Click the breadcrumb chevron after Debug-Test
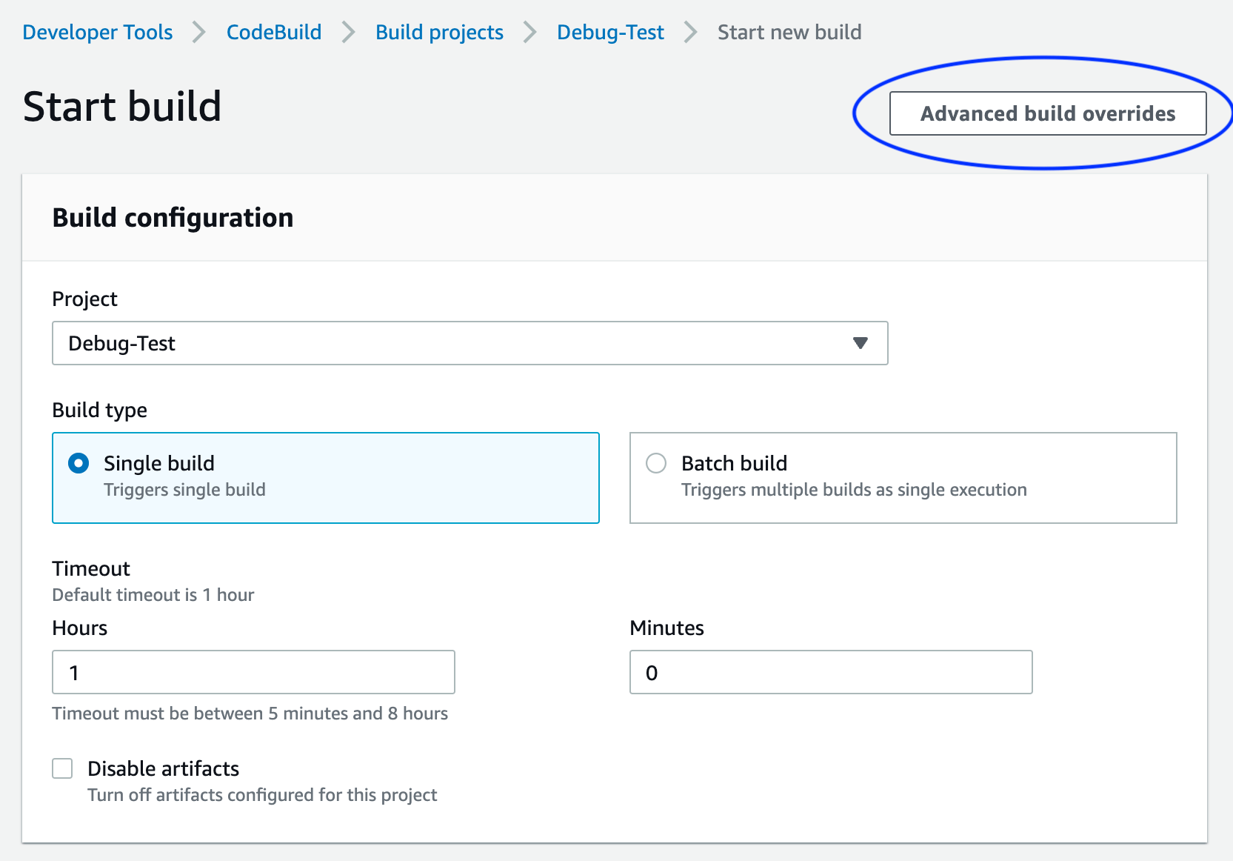 [690, 32]
